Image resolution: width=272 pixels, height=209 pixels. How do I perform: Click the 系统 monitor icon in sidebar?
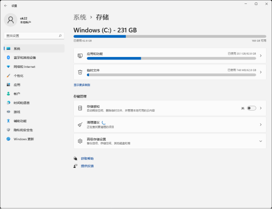(8, 49)
